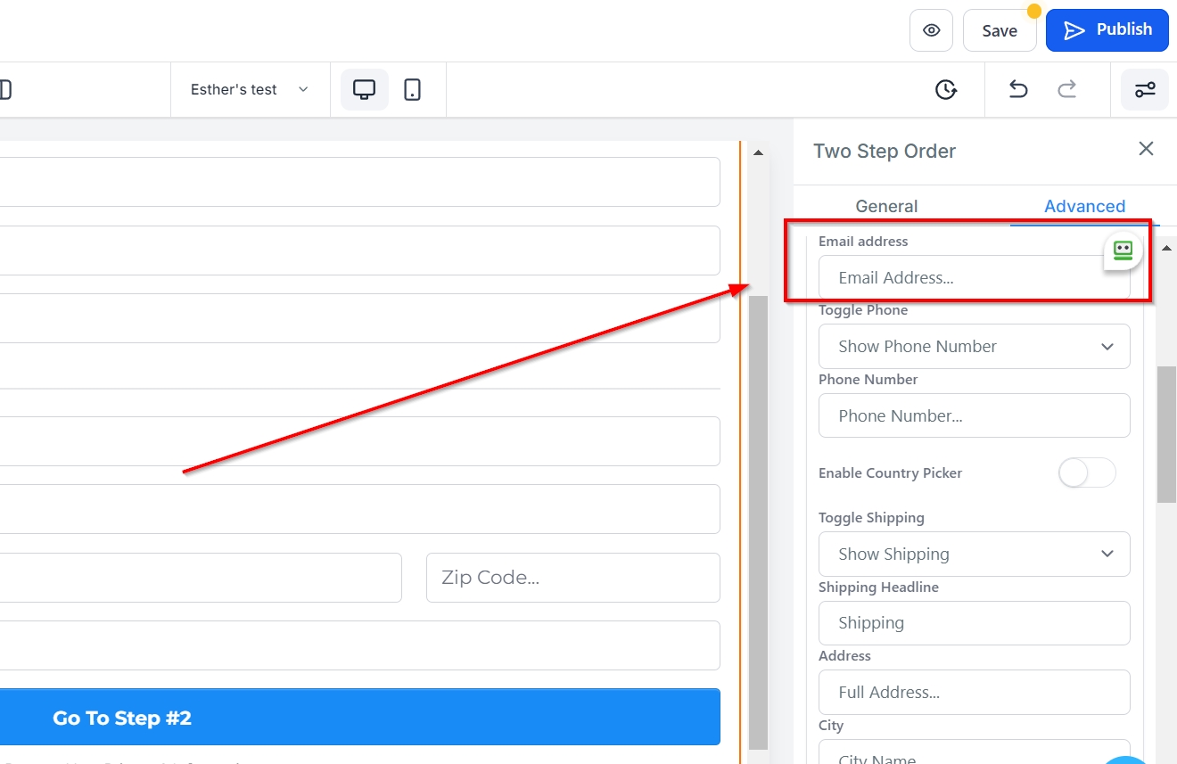
Task: Click the green robot assistant icon
Action: (1123, 251)
